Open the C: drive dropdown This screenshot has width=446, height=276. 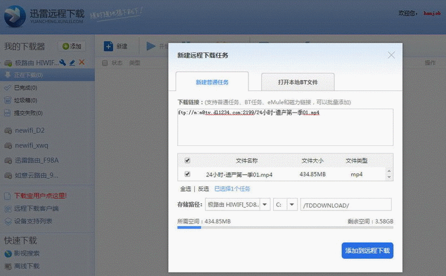point(285,205)
